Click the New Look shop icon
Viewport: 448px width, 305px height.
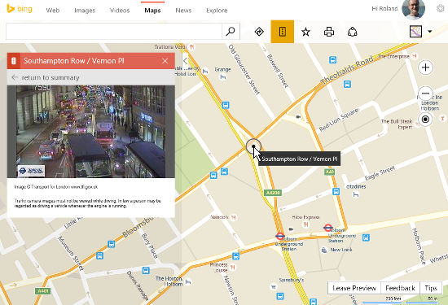pyautogui.click(x=323, y=251)
